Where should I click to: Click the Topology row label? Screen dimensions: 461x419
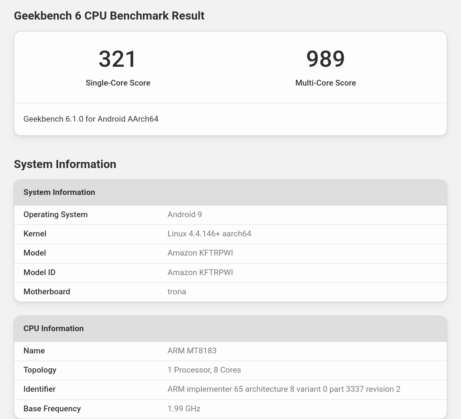pos(40,370)
